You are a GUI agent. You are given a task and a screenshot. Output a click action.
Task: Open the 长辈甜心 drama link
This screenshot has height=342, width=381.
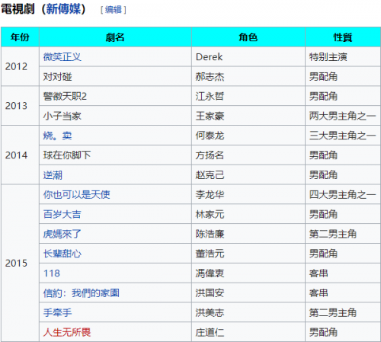(62, 254)
